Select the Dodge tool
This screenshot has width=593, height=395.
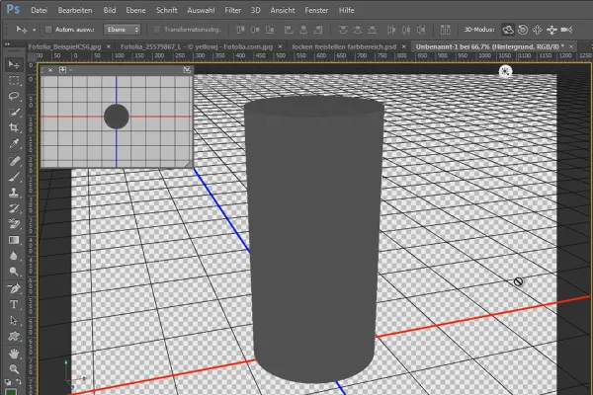point(14,272)
